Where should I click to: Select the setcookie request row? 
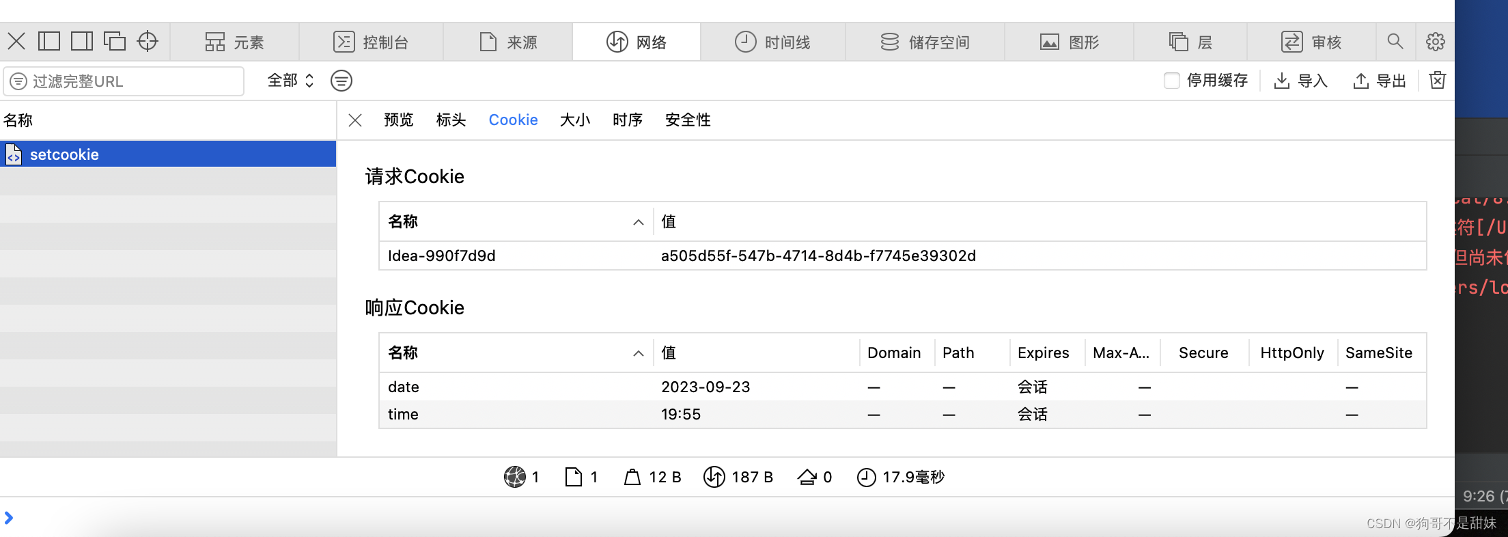(x=168, y=154)
